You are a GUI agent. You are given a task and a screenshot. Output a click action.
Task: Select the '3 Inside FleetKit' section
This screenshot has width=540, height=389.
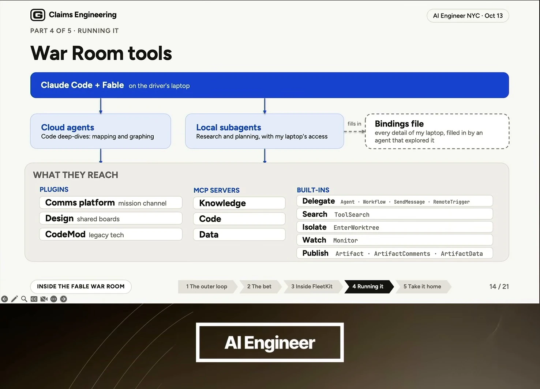click(312, 287)
